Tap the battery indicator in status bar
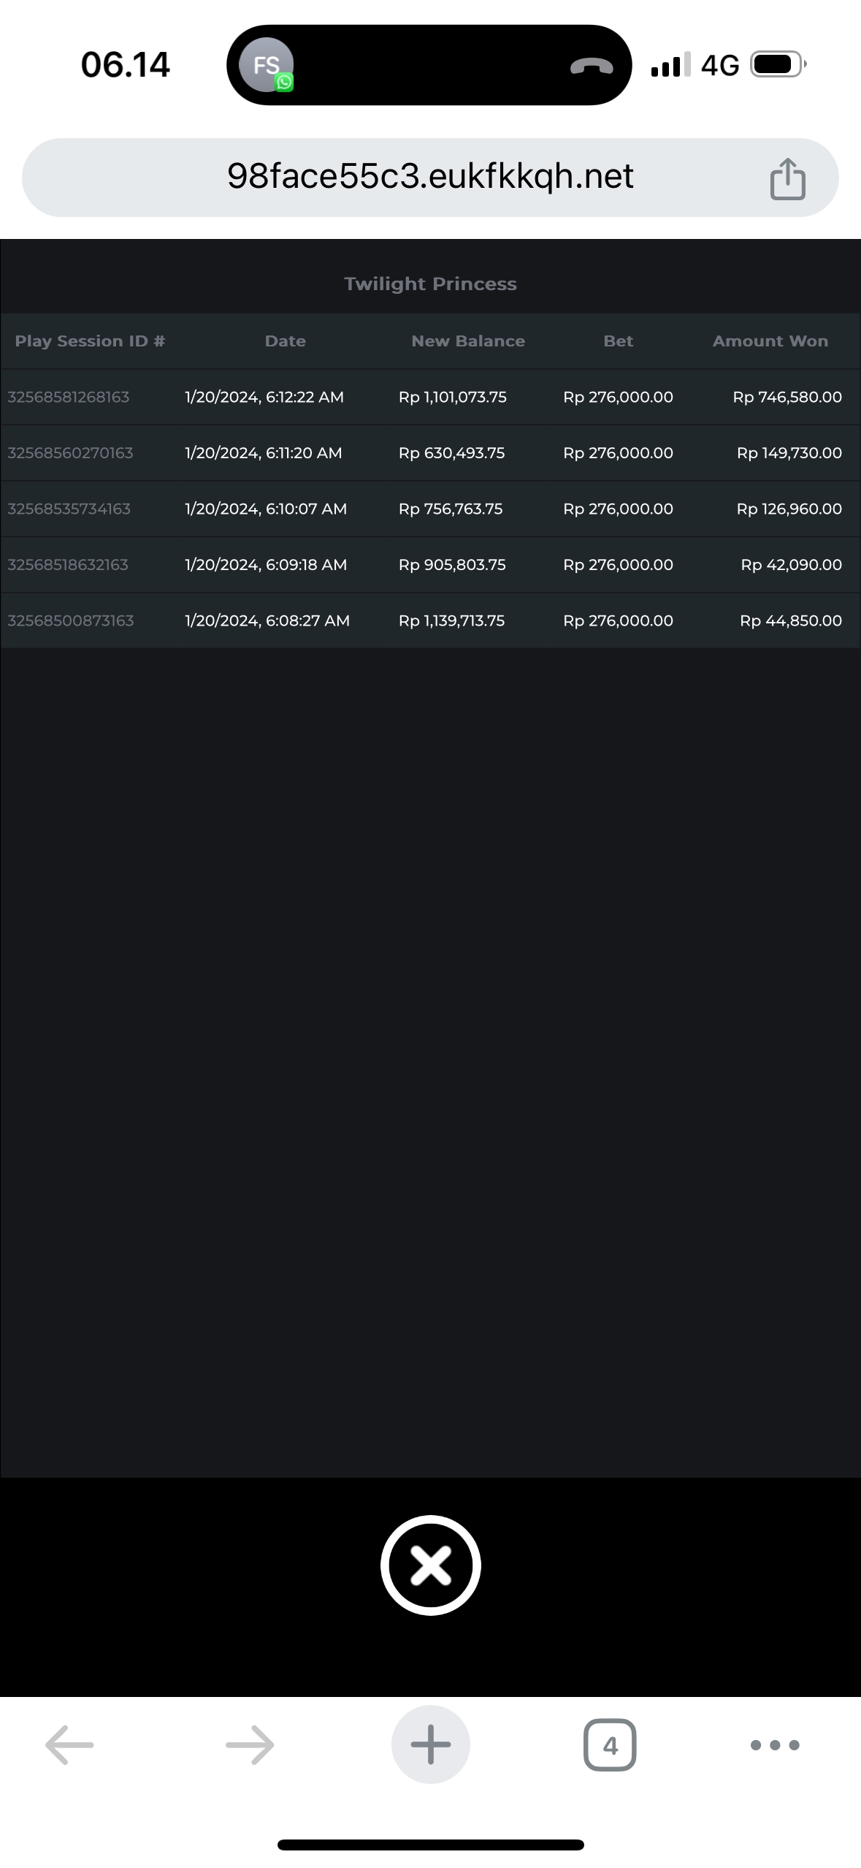861x1868 pixels. (777, 65)
